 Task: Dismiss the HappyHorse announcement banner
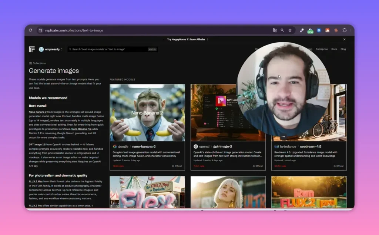pyautogui.click(x=345, y=39)
